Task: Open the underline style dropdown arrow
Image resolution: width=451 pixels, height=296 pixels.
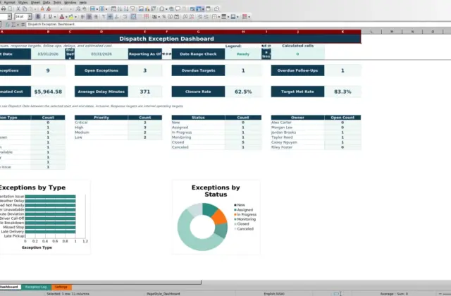Action: point(55,17)
